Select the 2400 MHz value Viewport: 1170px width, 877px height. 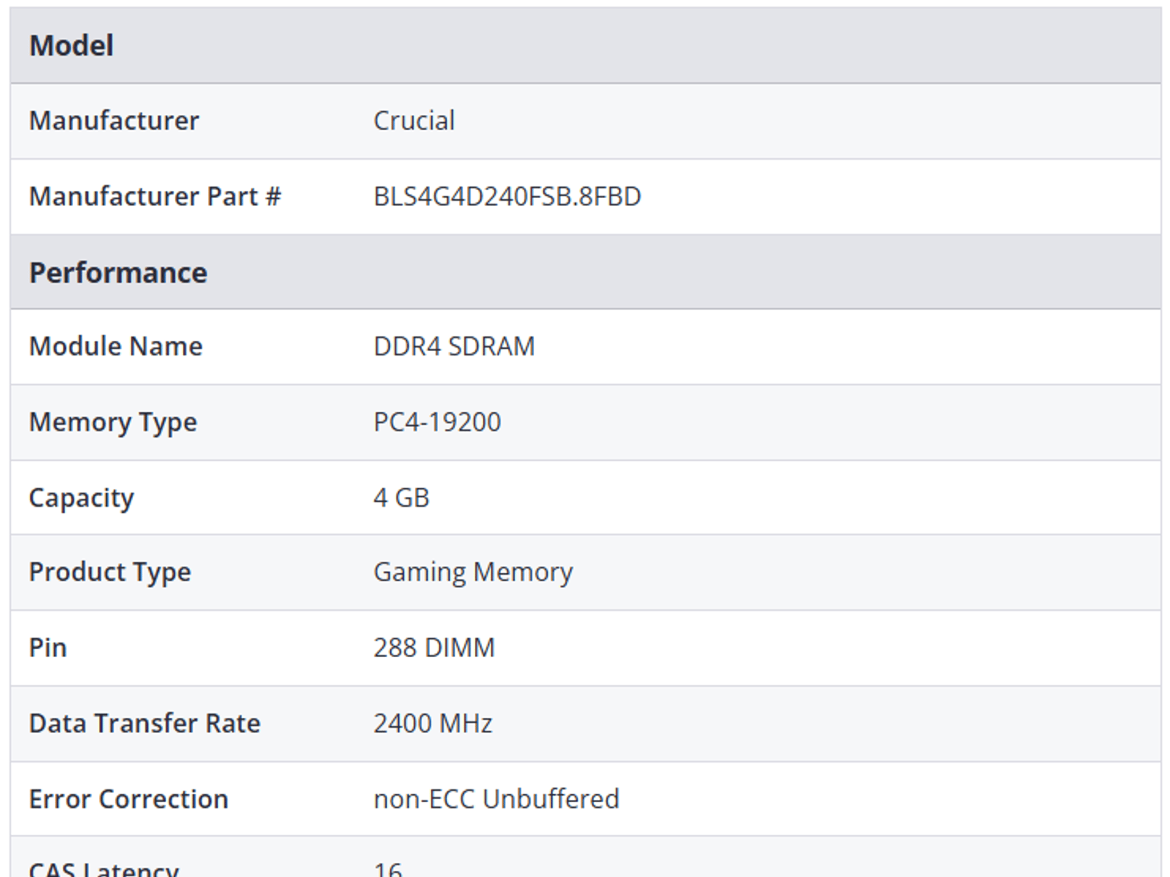click(x=433, y=723)
